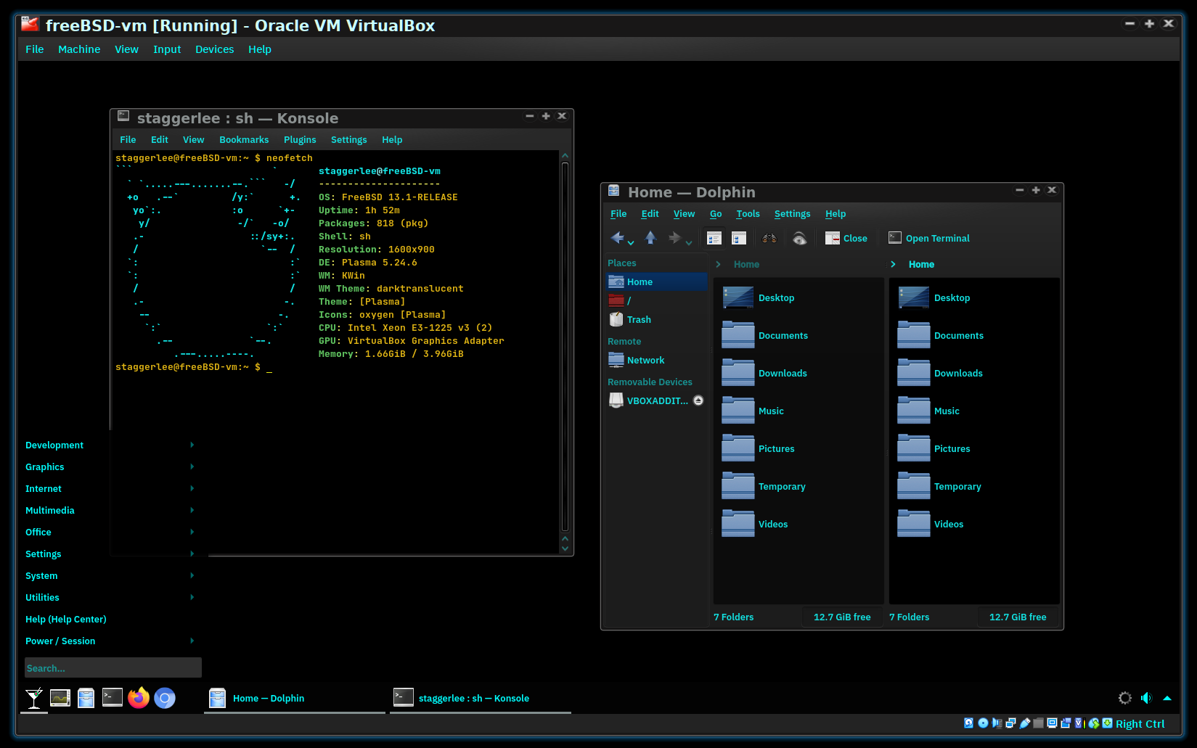This screenshot has height=748, width=1197.
Task: Open Konsole Bookmarks menu
Action: (244, 139)
